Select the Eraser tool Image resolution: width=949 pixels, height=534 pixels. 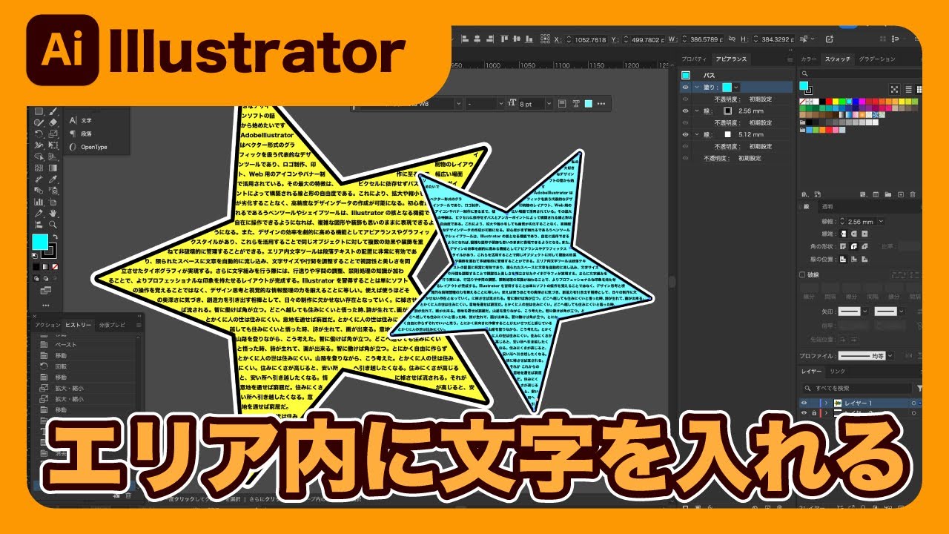point(53,122)
